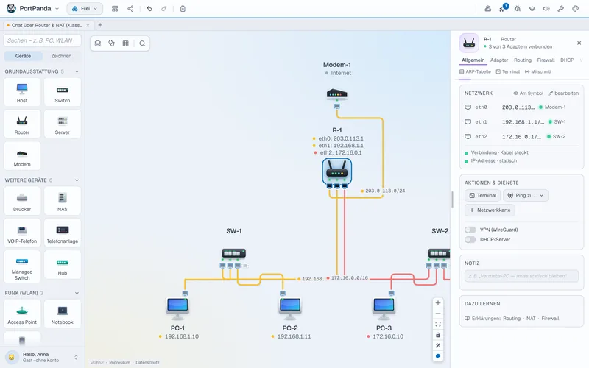589x368 pixels.
Task: Click the trash delete icon
Action: click(x=183, y=9)
